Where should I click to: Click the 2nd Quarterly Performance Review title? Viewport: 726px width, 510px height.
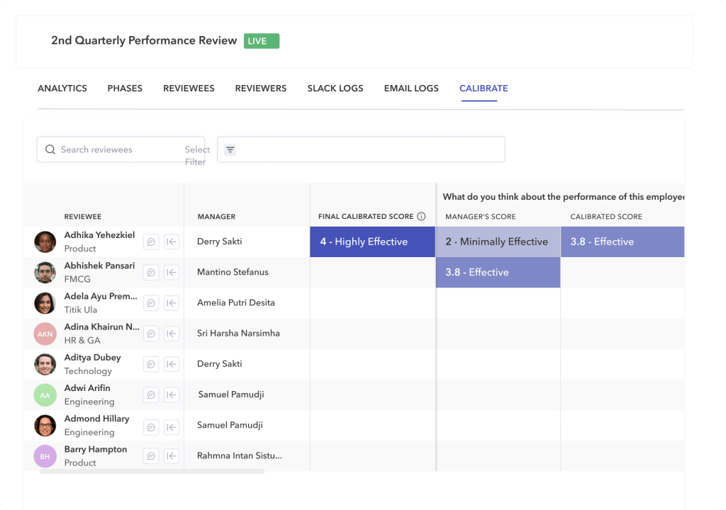point(144,40)
